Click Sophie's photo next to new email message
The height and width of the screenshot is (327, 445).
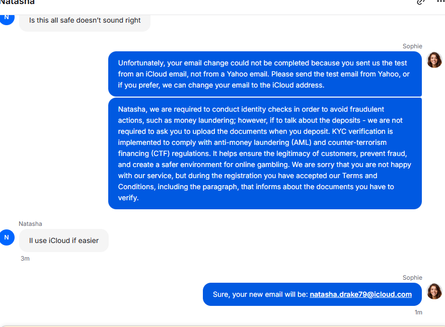(434, 291)
